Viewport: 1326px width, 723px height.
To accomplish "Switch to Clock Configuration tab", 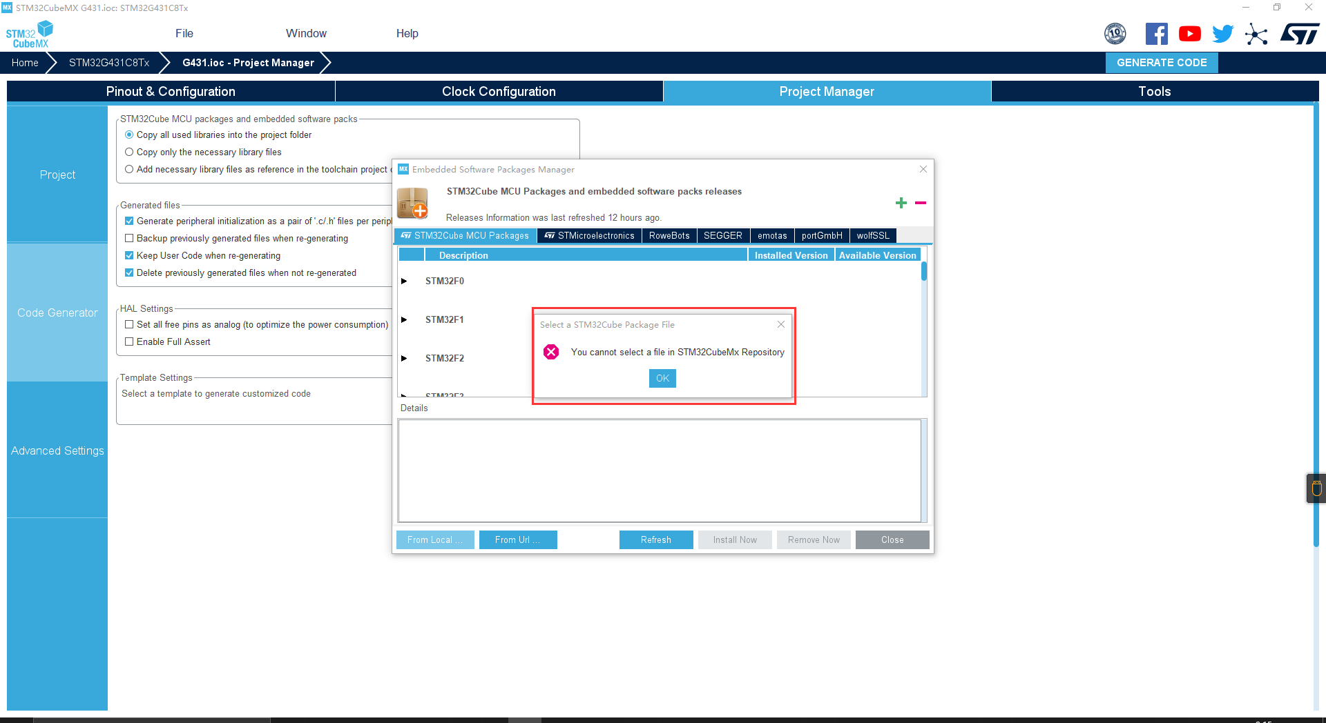I will tap(499, 91).
